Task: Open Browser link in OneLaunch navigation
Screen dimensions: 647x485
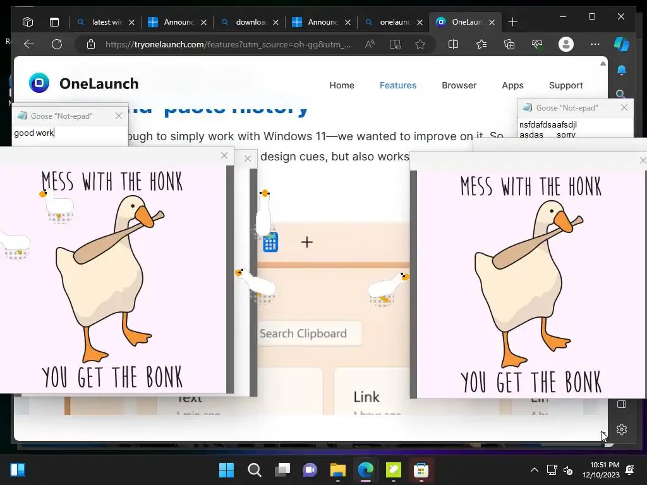Action: click(x=459, y=85)
